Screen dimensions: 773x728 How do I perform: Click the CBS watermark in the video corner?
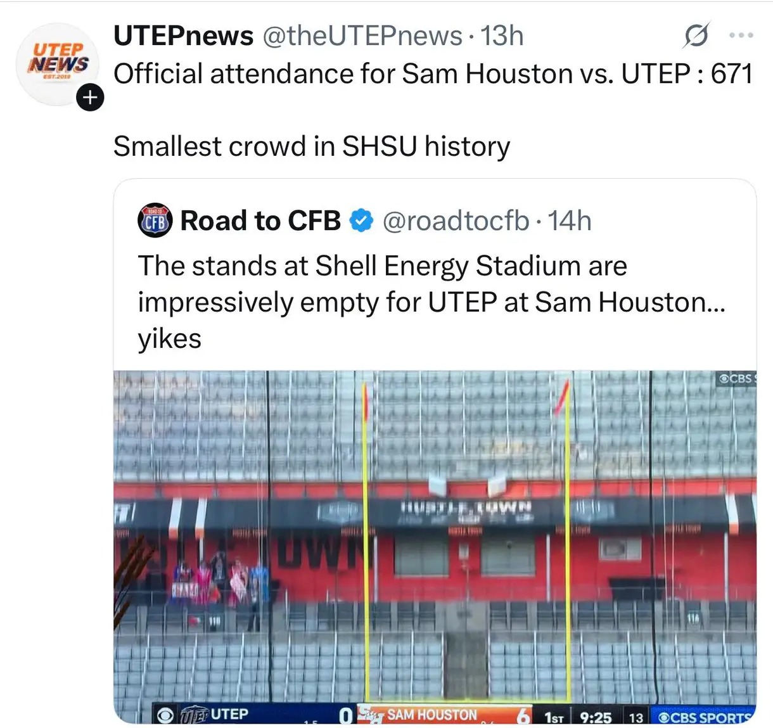tap(736, 379)
